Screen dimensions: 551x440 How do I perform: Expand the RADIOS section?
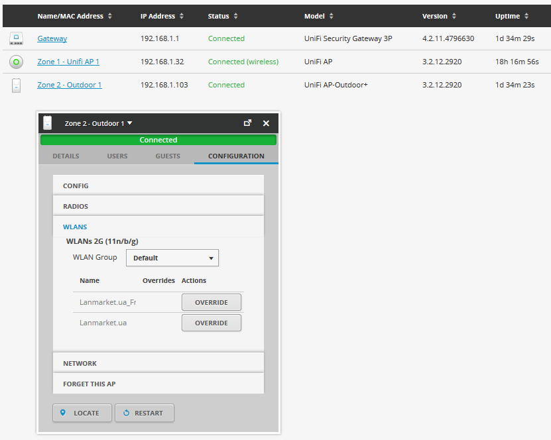158,206
